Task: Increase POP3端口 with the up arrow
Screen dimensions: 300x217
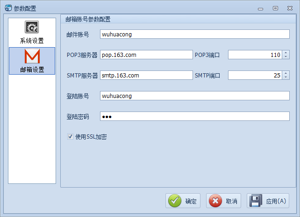Action: coord(286,53)
